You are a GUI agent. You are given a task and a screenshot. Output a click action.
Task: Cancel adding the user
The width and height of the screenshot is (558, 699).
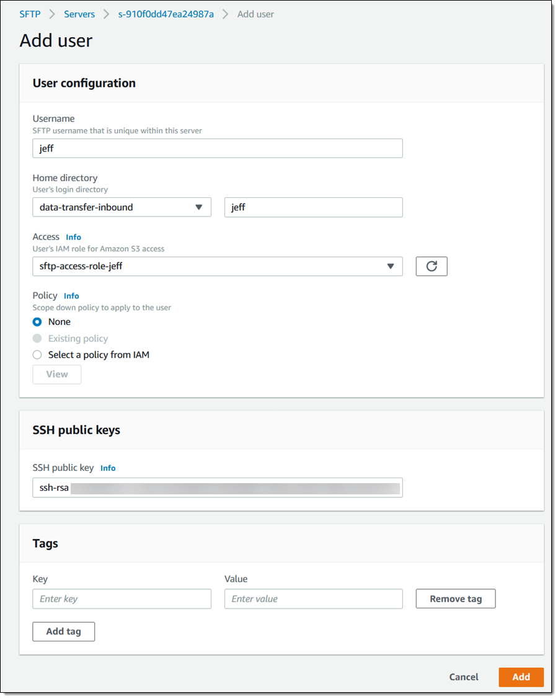(x=463, y=677)
